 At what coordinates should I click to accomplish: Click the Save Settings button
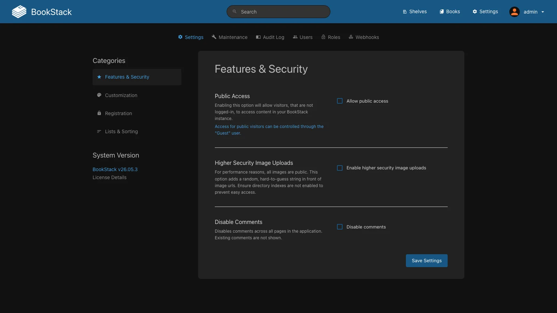click(427, 260)
